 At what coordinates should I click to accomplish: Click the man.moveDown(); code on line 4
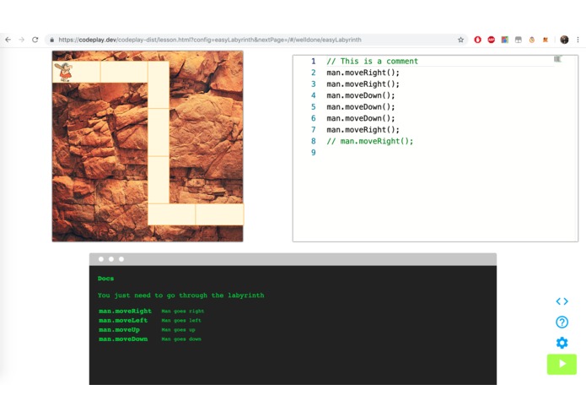pos(361,95)
